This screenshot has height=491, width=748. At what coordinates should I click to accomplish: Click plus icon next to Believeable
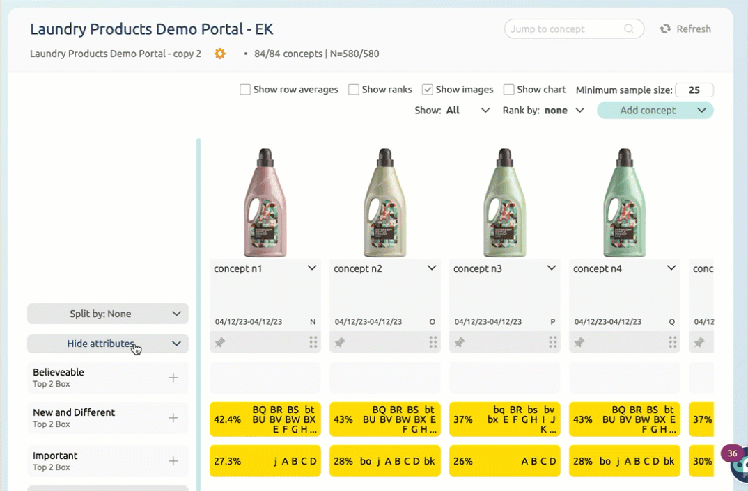tap(173, 378)
